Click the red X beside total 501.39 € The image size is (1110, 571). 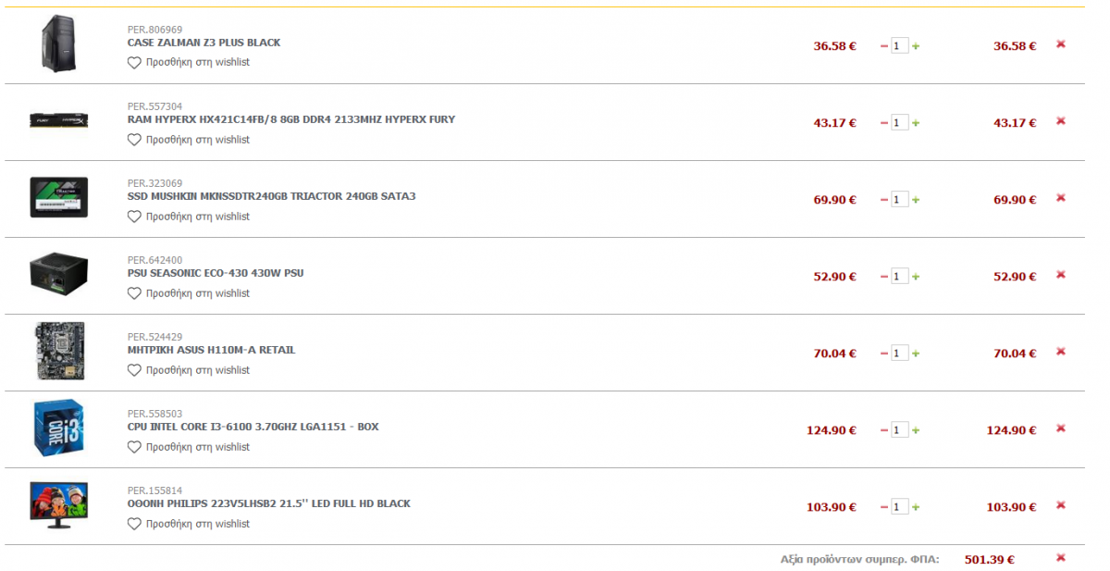(1060, 557)
